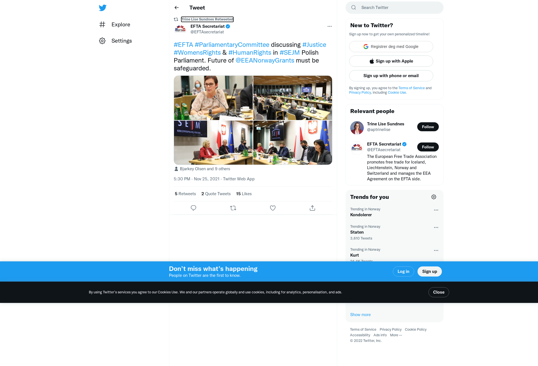Screen dimensions: 538x366
Task: Share the tweet with the share icon
Action: point(312,208)
